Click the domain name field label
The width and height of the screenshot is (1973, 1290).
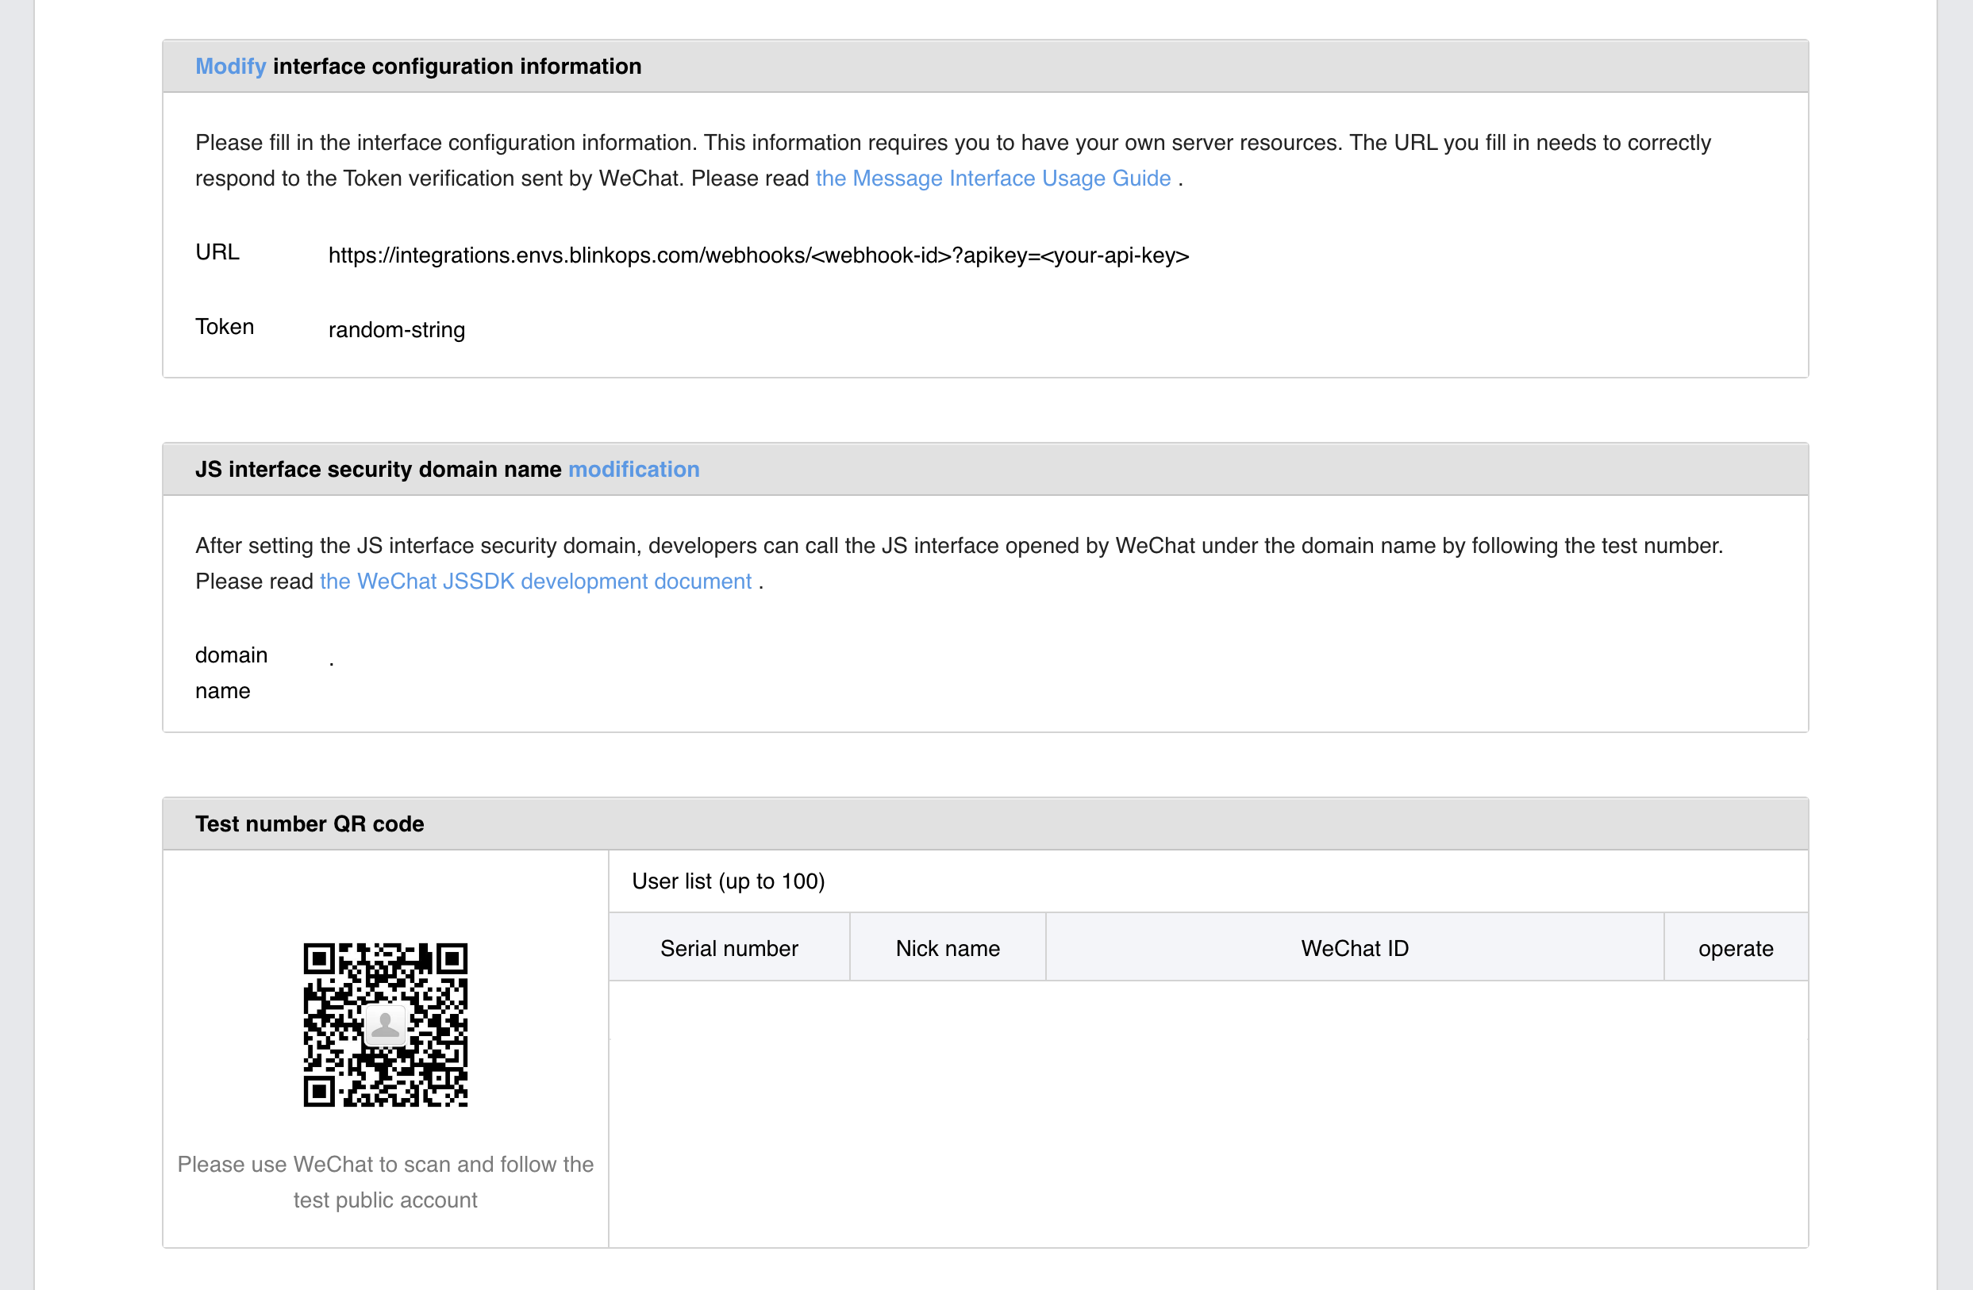click(230, 672)
